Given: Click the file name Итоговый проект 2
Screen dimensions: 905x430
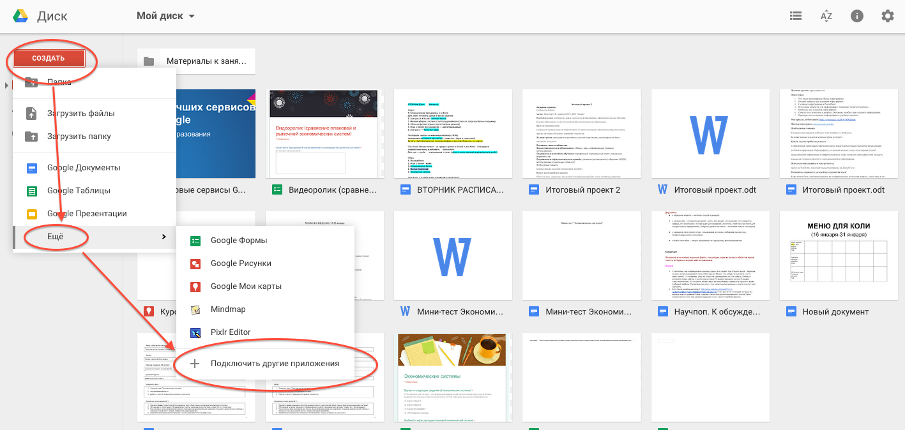Looking at the screenshot, I should [x=583, y=190].
